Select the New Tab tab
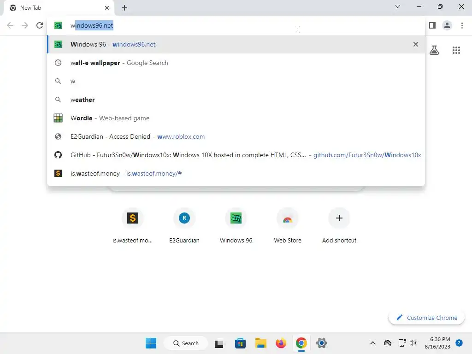The image size is (472, 354). tap(59, 8)
